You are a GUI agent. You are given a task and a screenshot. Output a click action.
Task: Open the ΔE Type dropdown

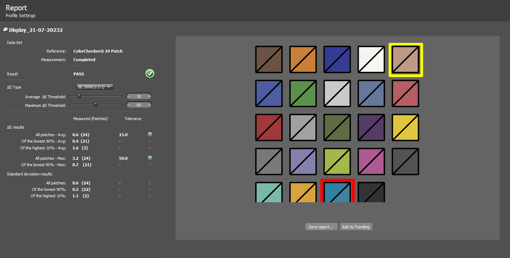tap(95, 87)
